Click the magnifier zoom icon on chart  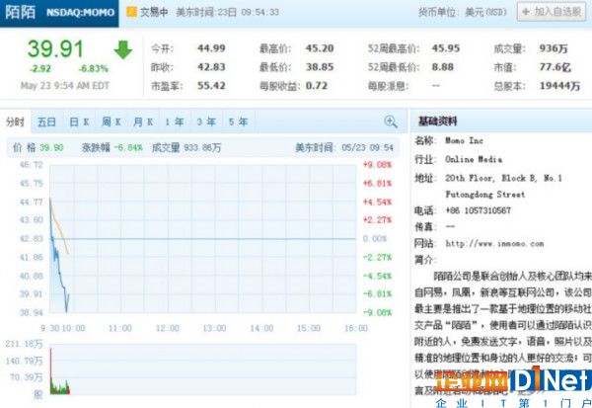tap(391, 122)
